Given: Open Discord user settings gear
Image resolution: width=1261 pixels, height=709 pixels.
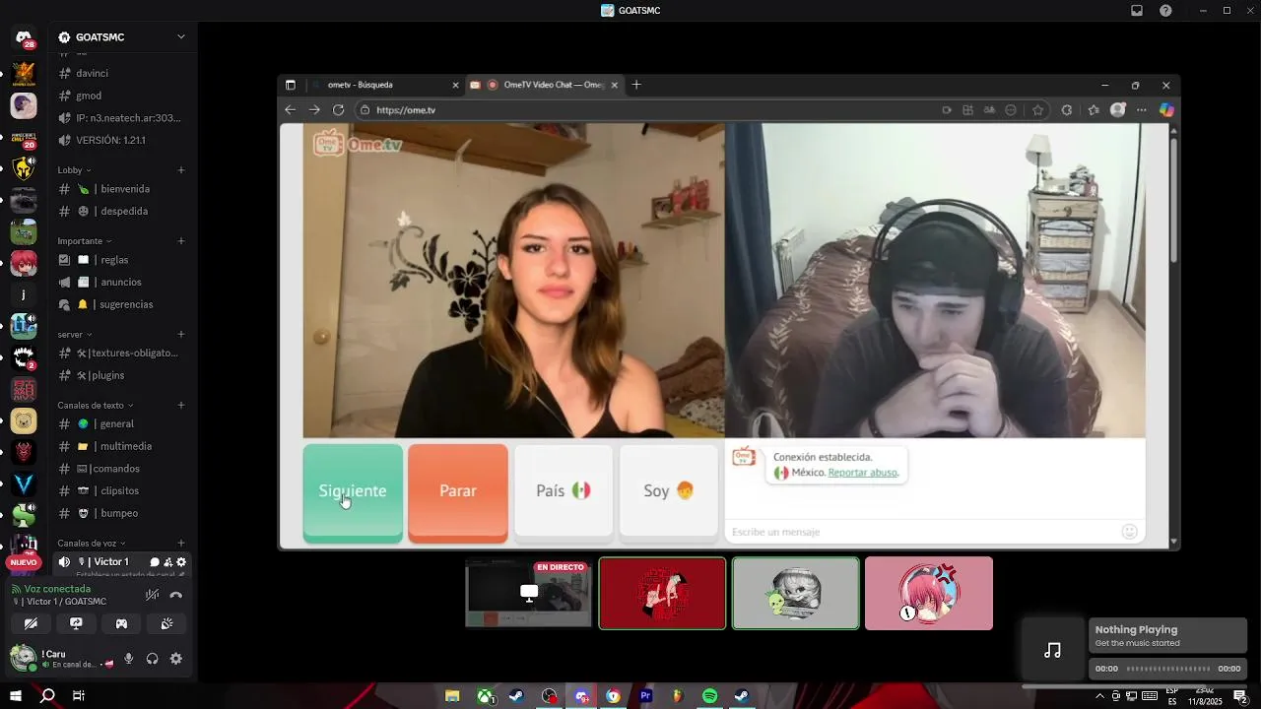Looking at the screenshot, I should coord(176,659).
